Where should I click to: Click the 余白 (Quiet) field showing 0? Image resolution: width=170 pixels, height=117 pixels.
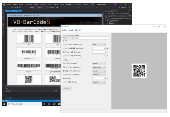point(99,78)
